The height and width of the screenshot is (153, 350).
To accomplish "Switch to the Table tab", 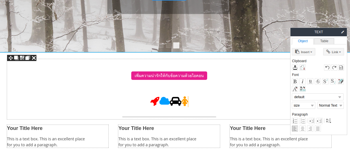I will coord(324,41).
